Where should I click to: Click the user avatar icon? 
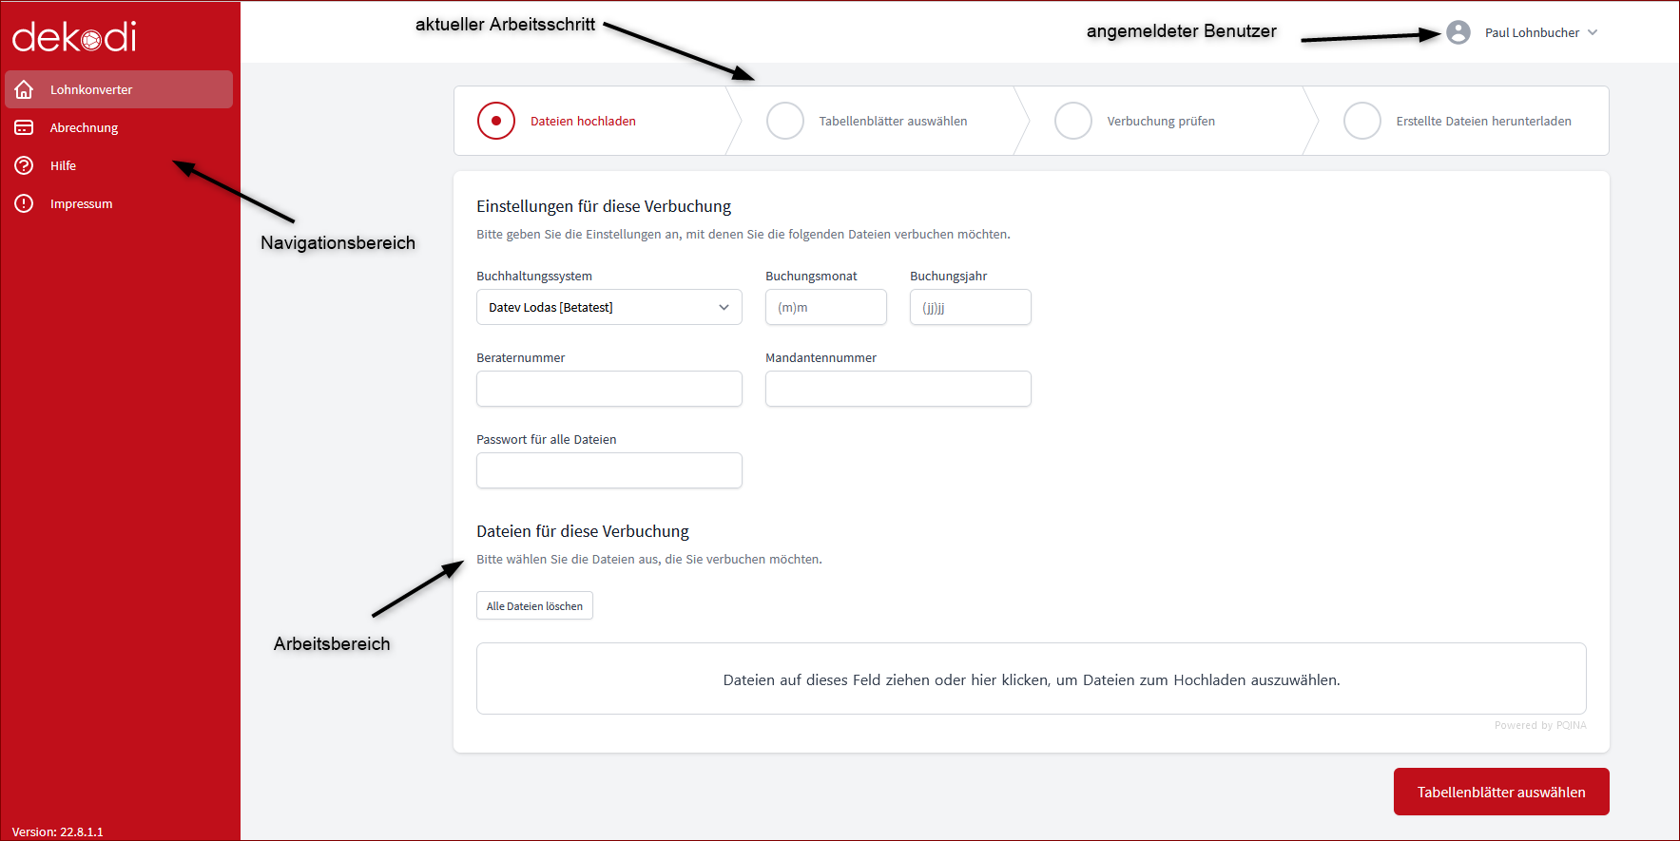point(1458,32)
